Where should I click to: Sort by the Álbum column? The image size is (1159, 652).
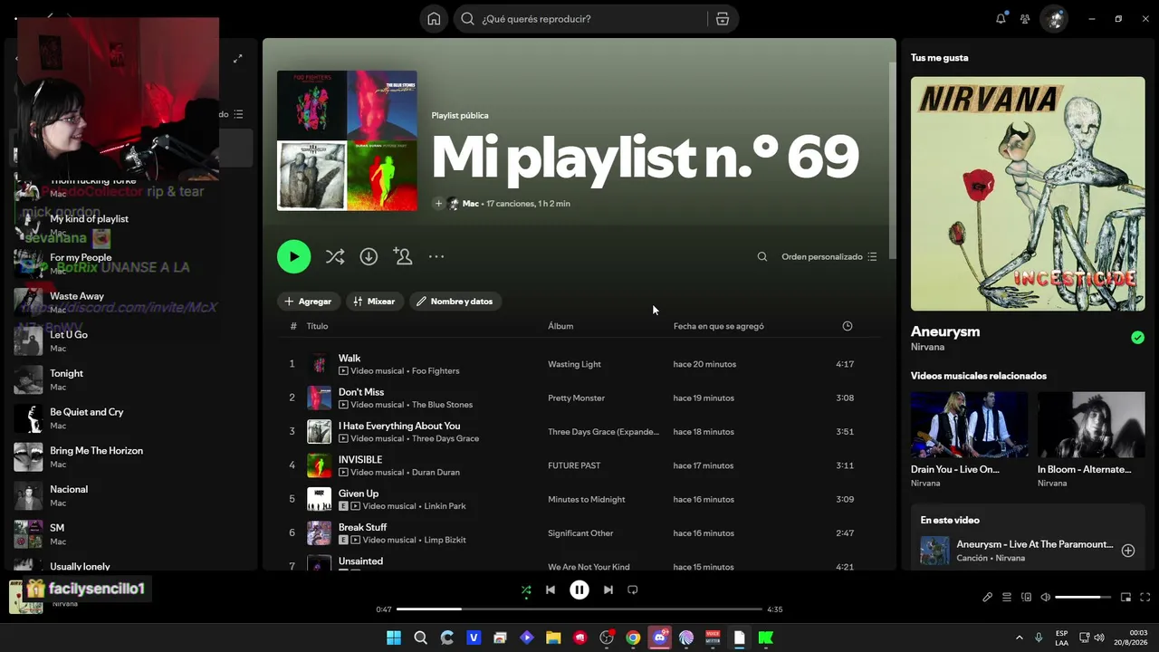[560, 326]
